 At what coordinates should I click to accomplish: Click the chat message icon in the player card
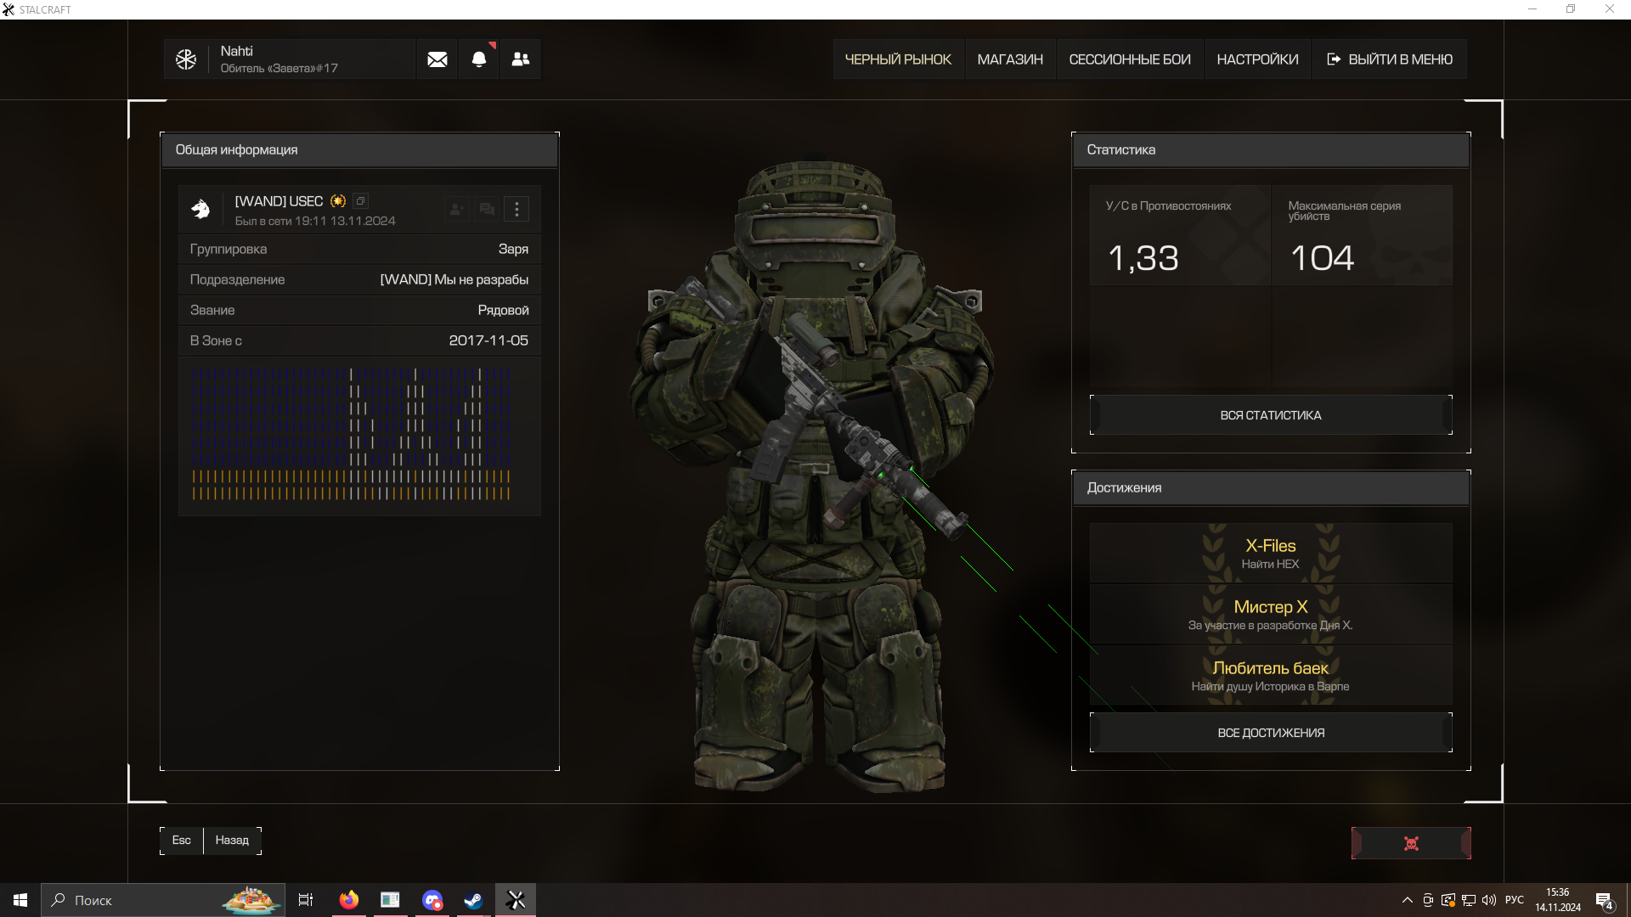(x=487, y=209)
